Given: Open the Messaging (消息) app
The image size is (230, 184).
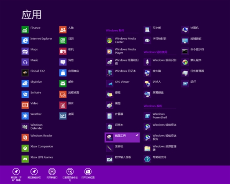Looking at the screenshot, I should click(x=66, y=62).
